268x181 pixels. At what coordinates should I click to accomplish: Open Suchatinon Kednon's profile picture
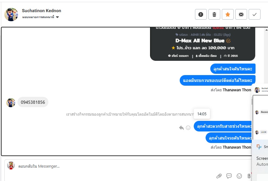click(x=11, y=14)
